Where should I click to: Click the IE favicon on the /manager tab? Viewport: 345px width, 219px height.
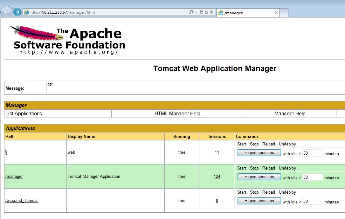tap(221, 13)
